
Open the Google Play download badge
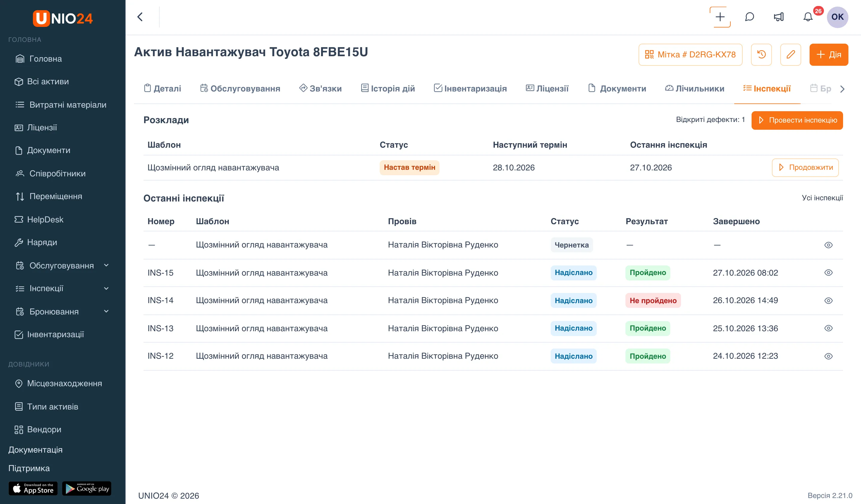[87, 489]
